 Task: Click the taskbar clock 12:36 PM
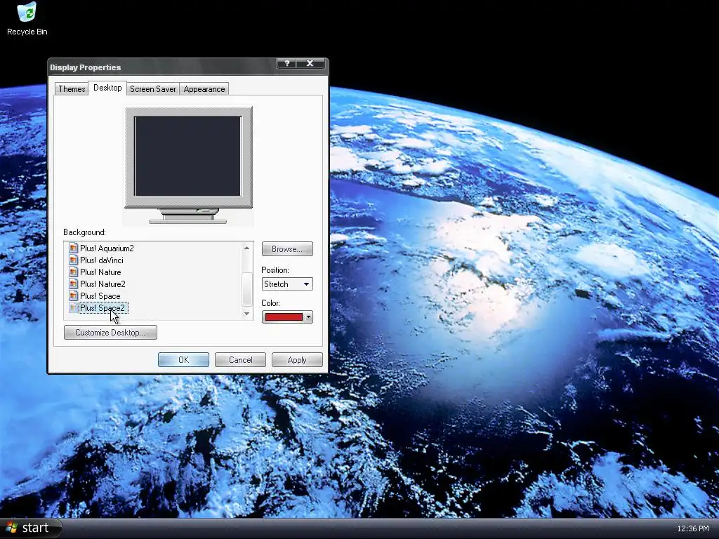point(693,528)
